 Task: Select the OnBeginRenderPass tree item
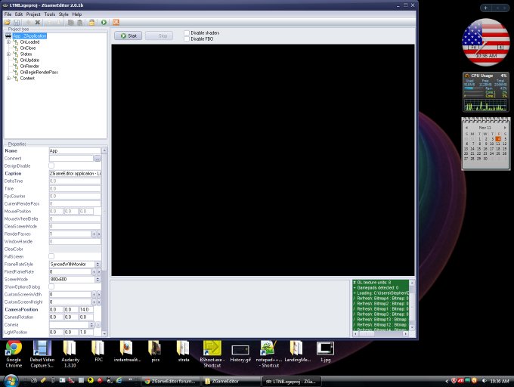point(39,72)
